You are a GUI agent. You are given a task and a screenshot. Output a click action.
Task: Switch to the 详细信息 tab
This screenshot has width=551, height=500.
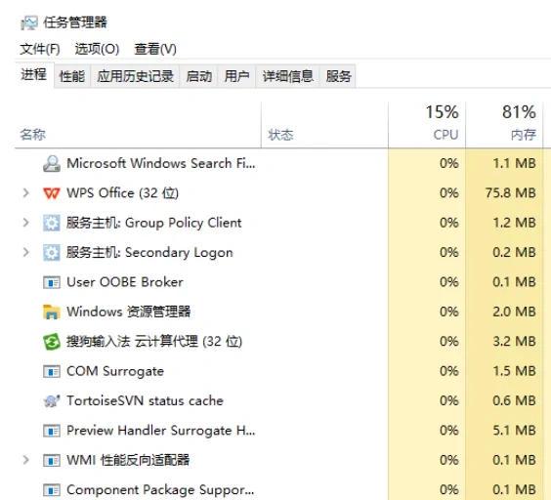coord(287,76)
